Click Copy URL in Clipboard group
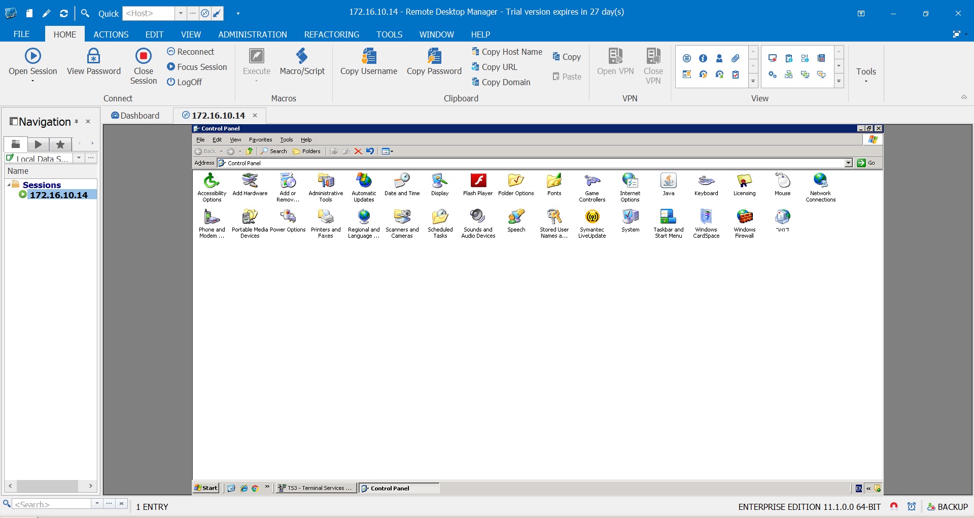 495,67
